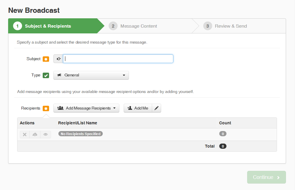Click the remove recipient X icon
The height and width of the screenshot is (190, 295).
[25, 135]
